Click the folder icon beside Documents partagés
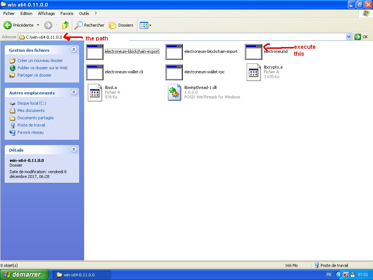The height and width of the screenshot is (280, 373). [12, 118]
